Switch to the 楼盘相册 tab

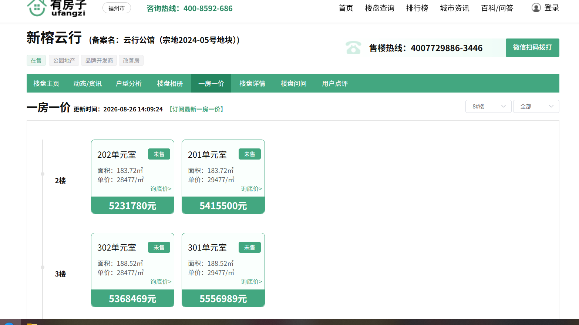click(x=170, y=83)
